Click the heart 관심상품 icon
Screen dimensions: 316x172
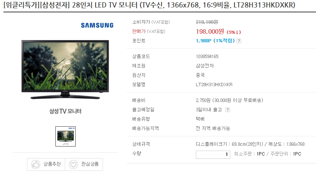coord(73,165)
